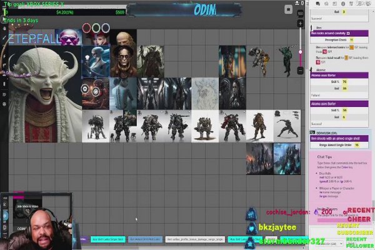The width and height of the screenshot is (375, 250).
Task: Click the Page Toolbar button beside the ODIN banner
Action: [288, 9]
